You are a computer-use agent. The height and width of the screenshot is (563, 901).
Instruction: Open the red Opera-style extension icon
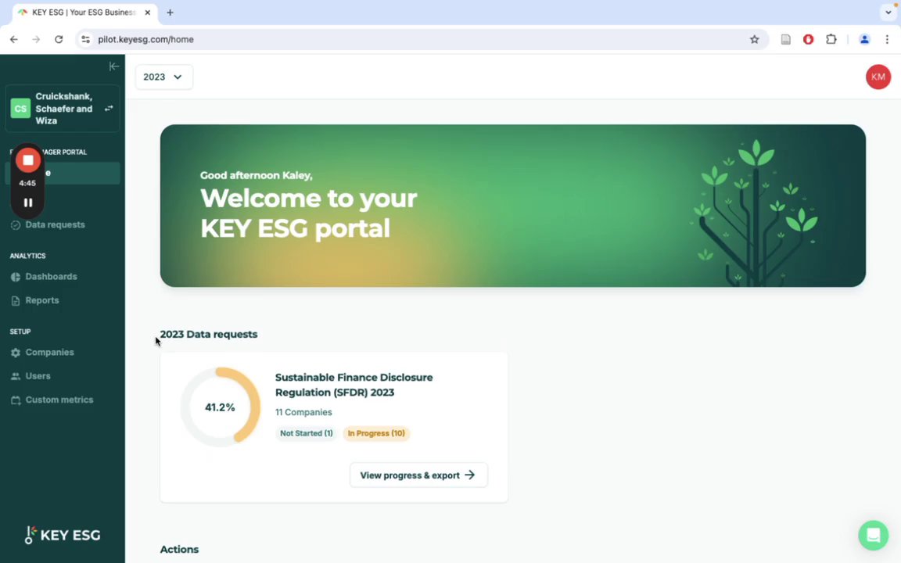click(x=808, y=39)
